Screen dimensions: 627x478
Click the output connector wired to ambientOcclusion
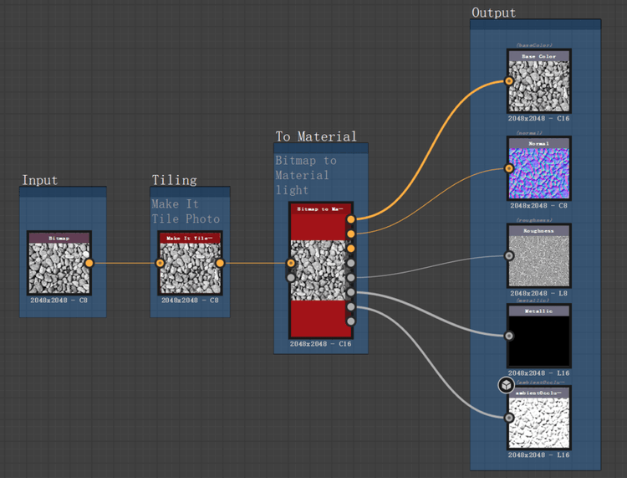click(x=350, y=306)
